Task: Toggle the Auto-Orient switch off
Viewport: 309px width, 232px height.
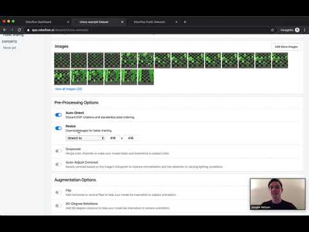Action: point(59,115)
